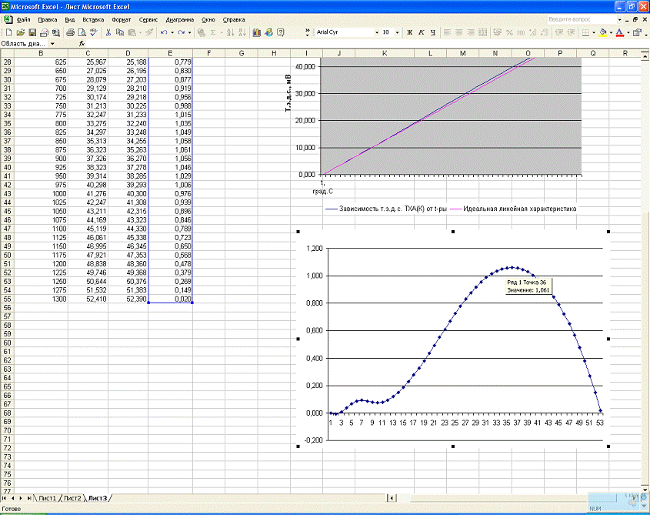Expand the Name Box dropdown arrow

click(x=52, y=44)
